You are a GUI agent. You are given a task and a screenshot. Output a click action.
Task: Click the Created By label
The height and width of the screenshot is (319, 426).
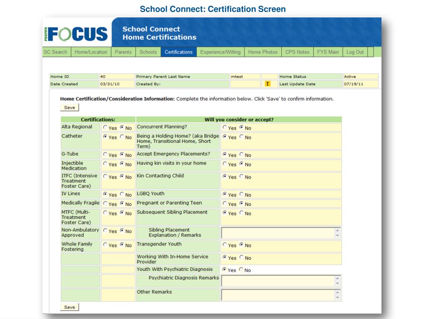point(149,84)
